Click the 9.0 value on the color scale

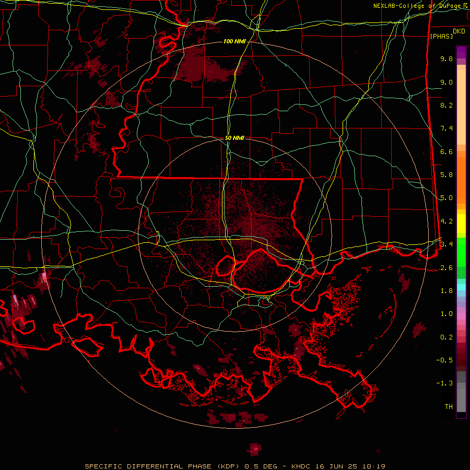(x=446, y=82)
